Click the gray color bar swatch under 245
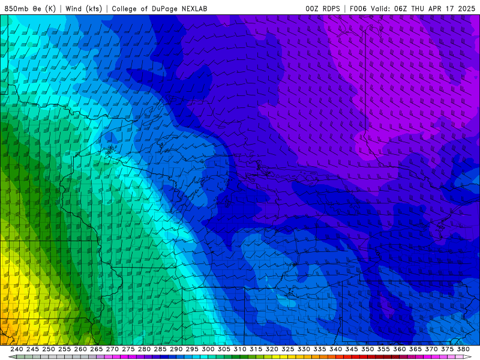The image size is (480, 360). [37, 357]
